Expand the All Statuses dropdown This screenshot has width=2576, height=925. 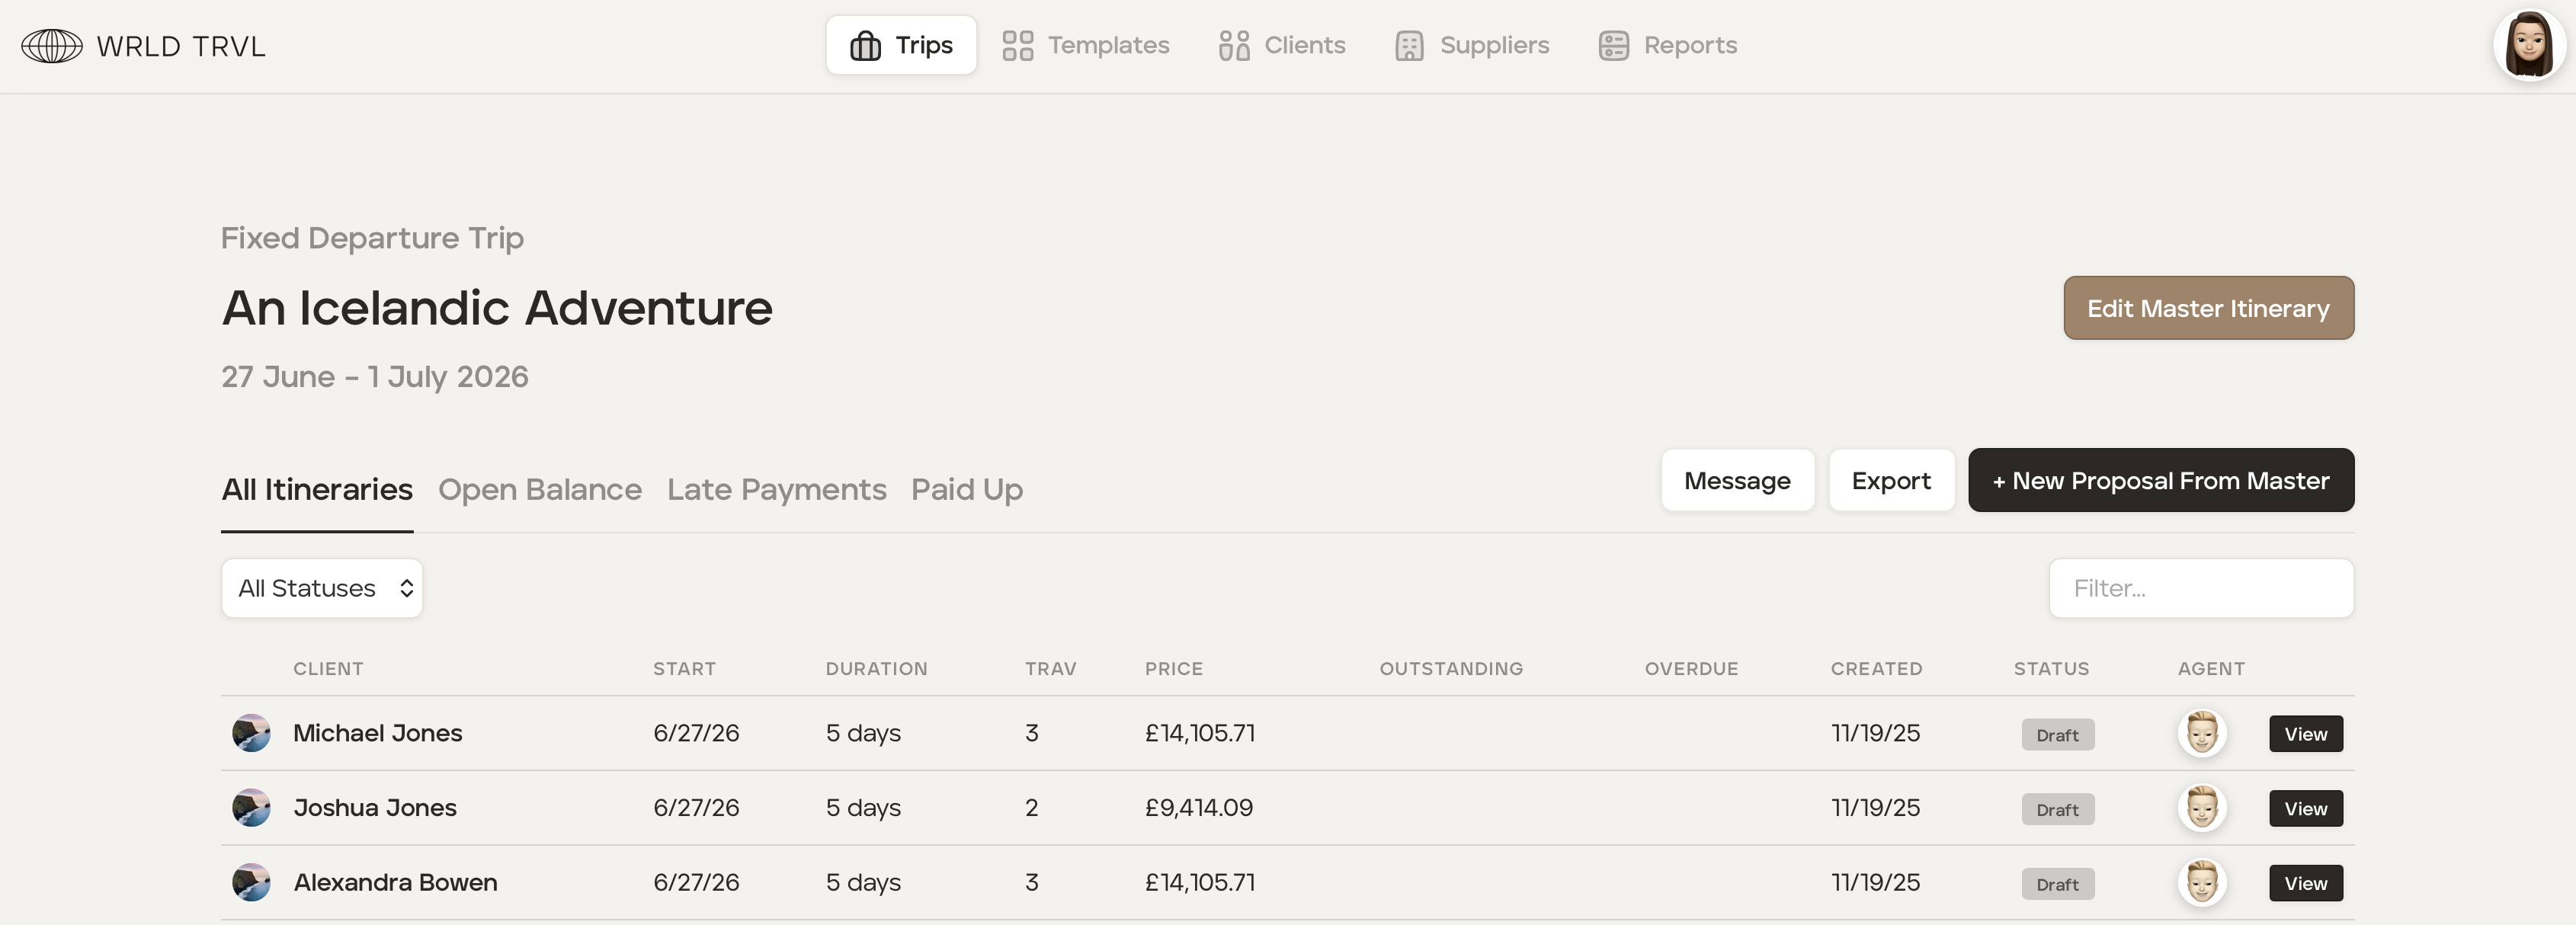click(x=322, y=588)
